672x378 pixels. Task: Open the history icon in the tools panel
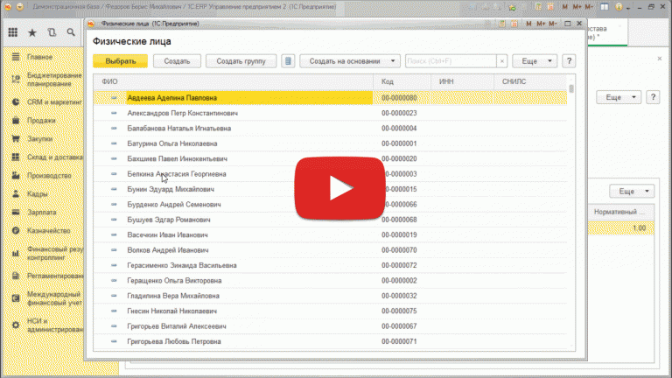(52, 32)
